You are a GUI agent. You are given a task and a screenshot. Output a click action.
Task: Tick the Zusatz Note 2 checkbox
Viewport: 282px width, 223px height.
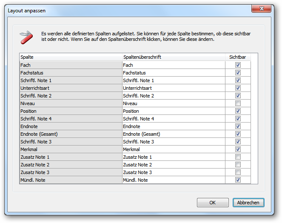[238, 165]
